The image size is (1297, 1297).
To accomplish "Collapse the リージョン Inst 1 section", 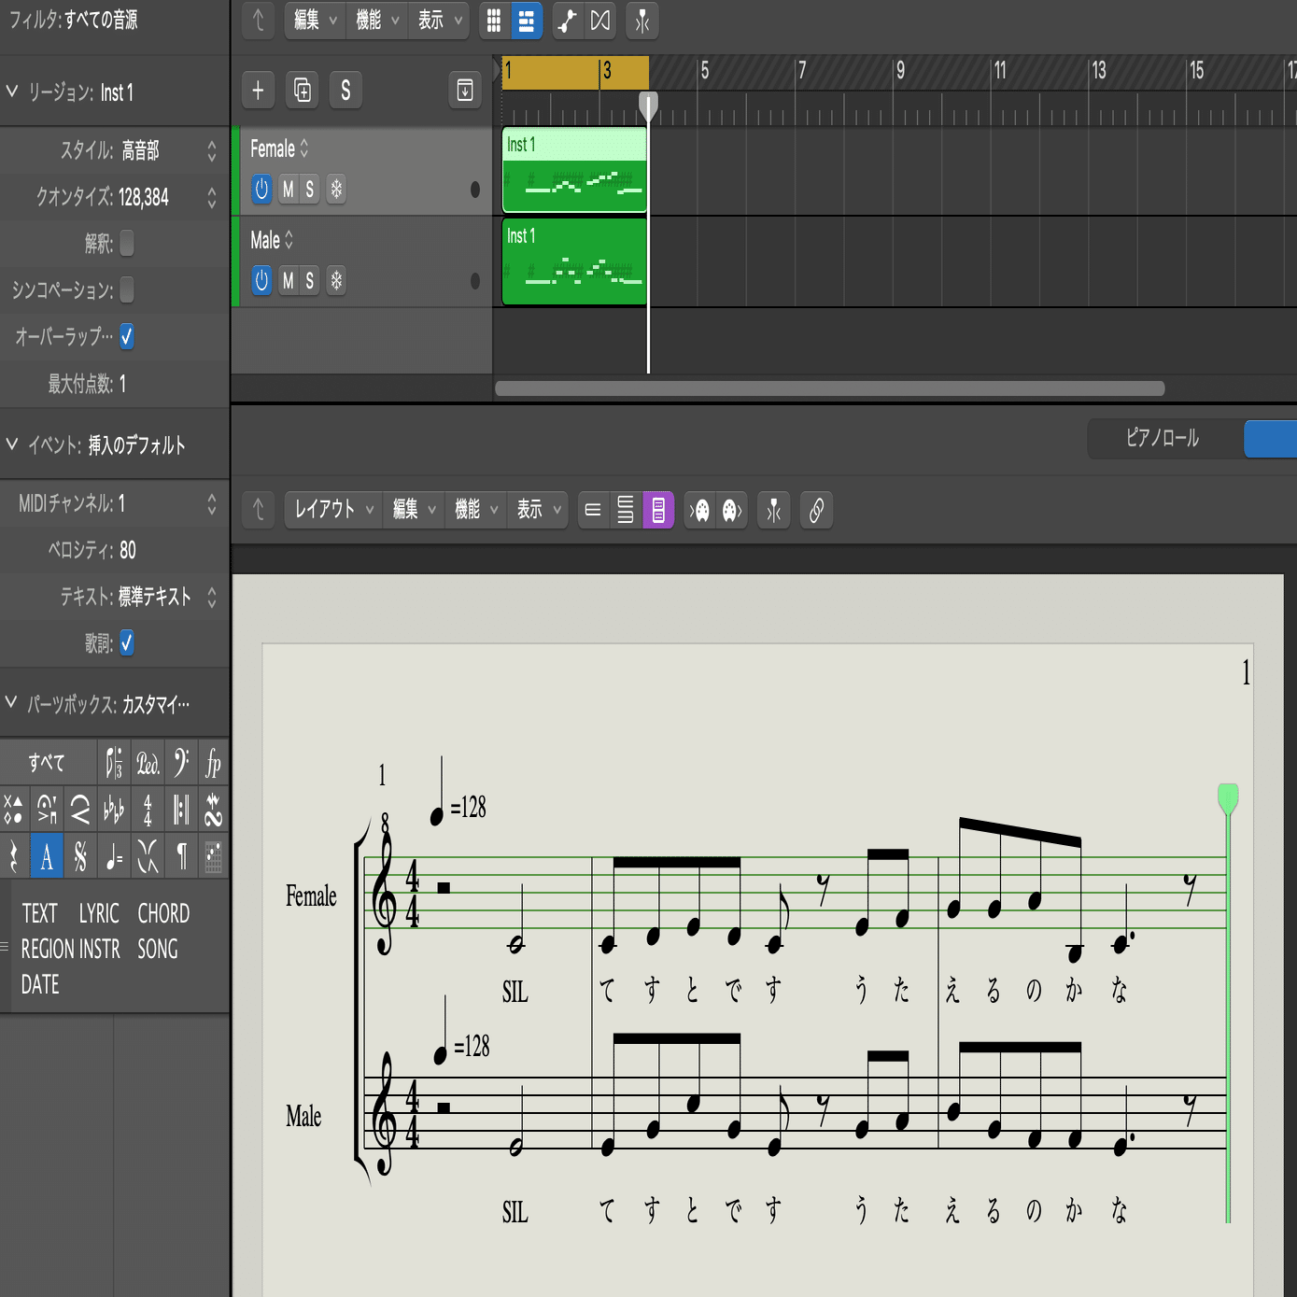I will point(12,92).
